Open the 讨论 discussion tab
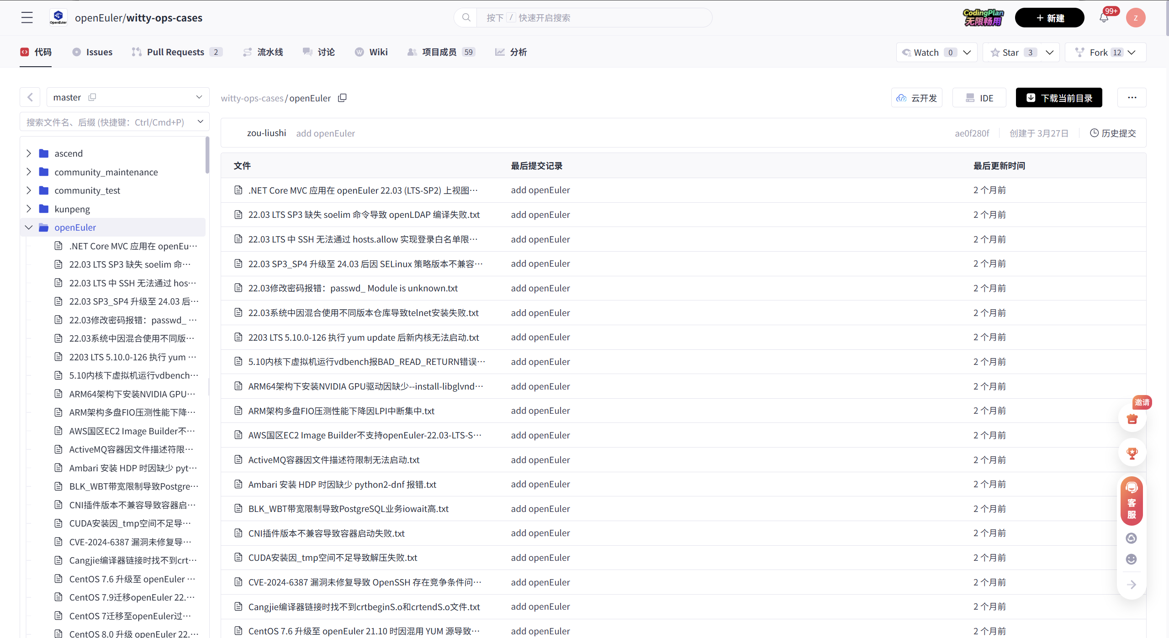The height and width of the screenshot is (638, 1169). click(x=319, y=52)
